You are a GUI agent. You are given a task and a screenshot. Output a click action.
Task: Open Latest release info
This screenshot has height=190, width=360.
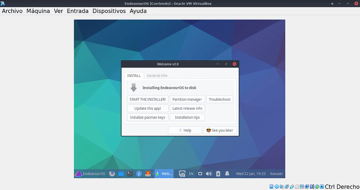coord(187,108)
